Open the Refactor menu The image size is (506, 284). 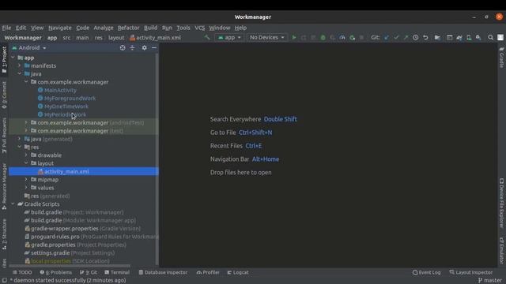click(x=128, y=28)
